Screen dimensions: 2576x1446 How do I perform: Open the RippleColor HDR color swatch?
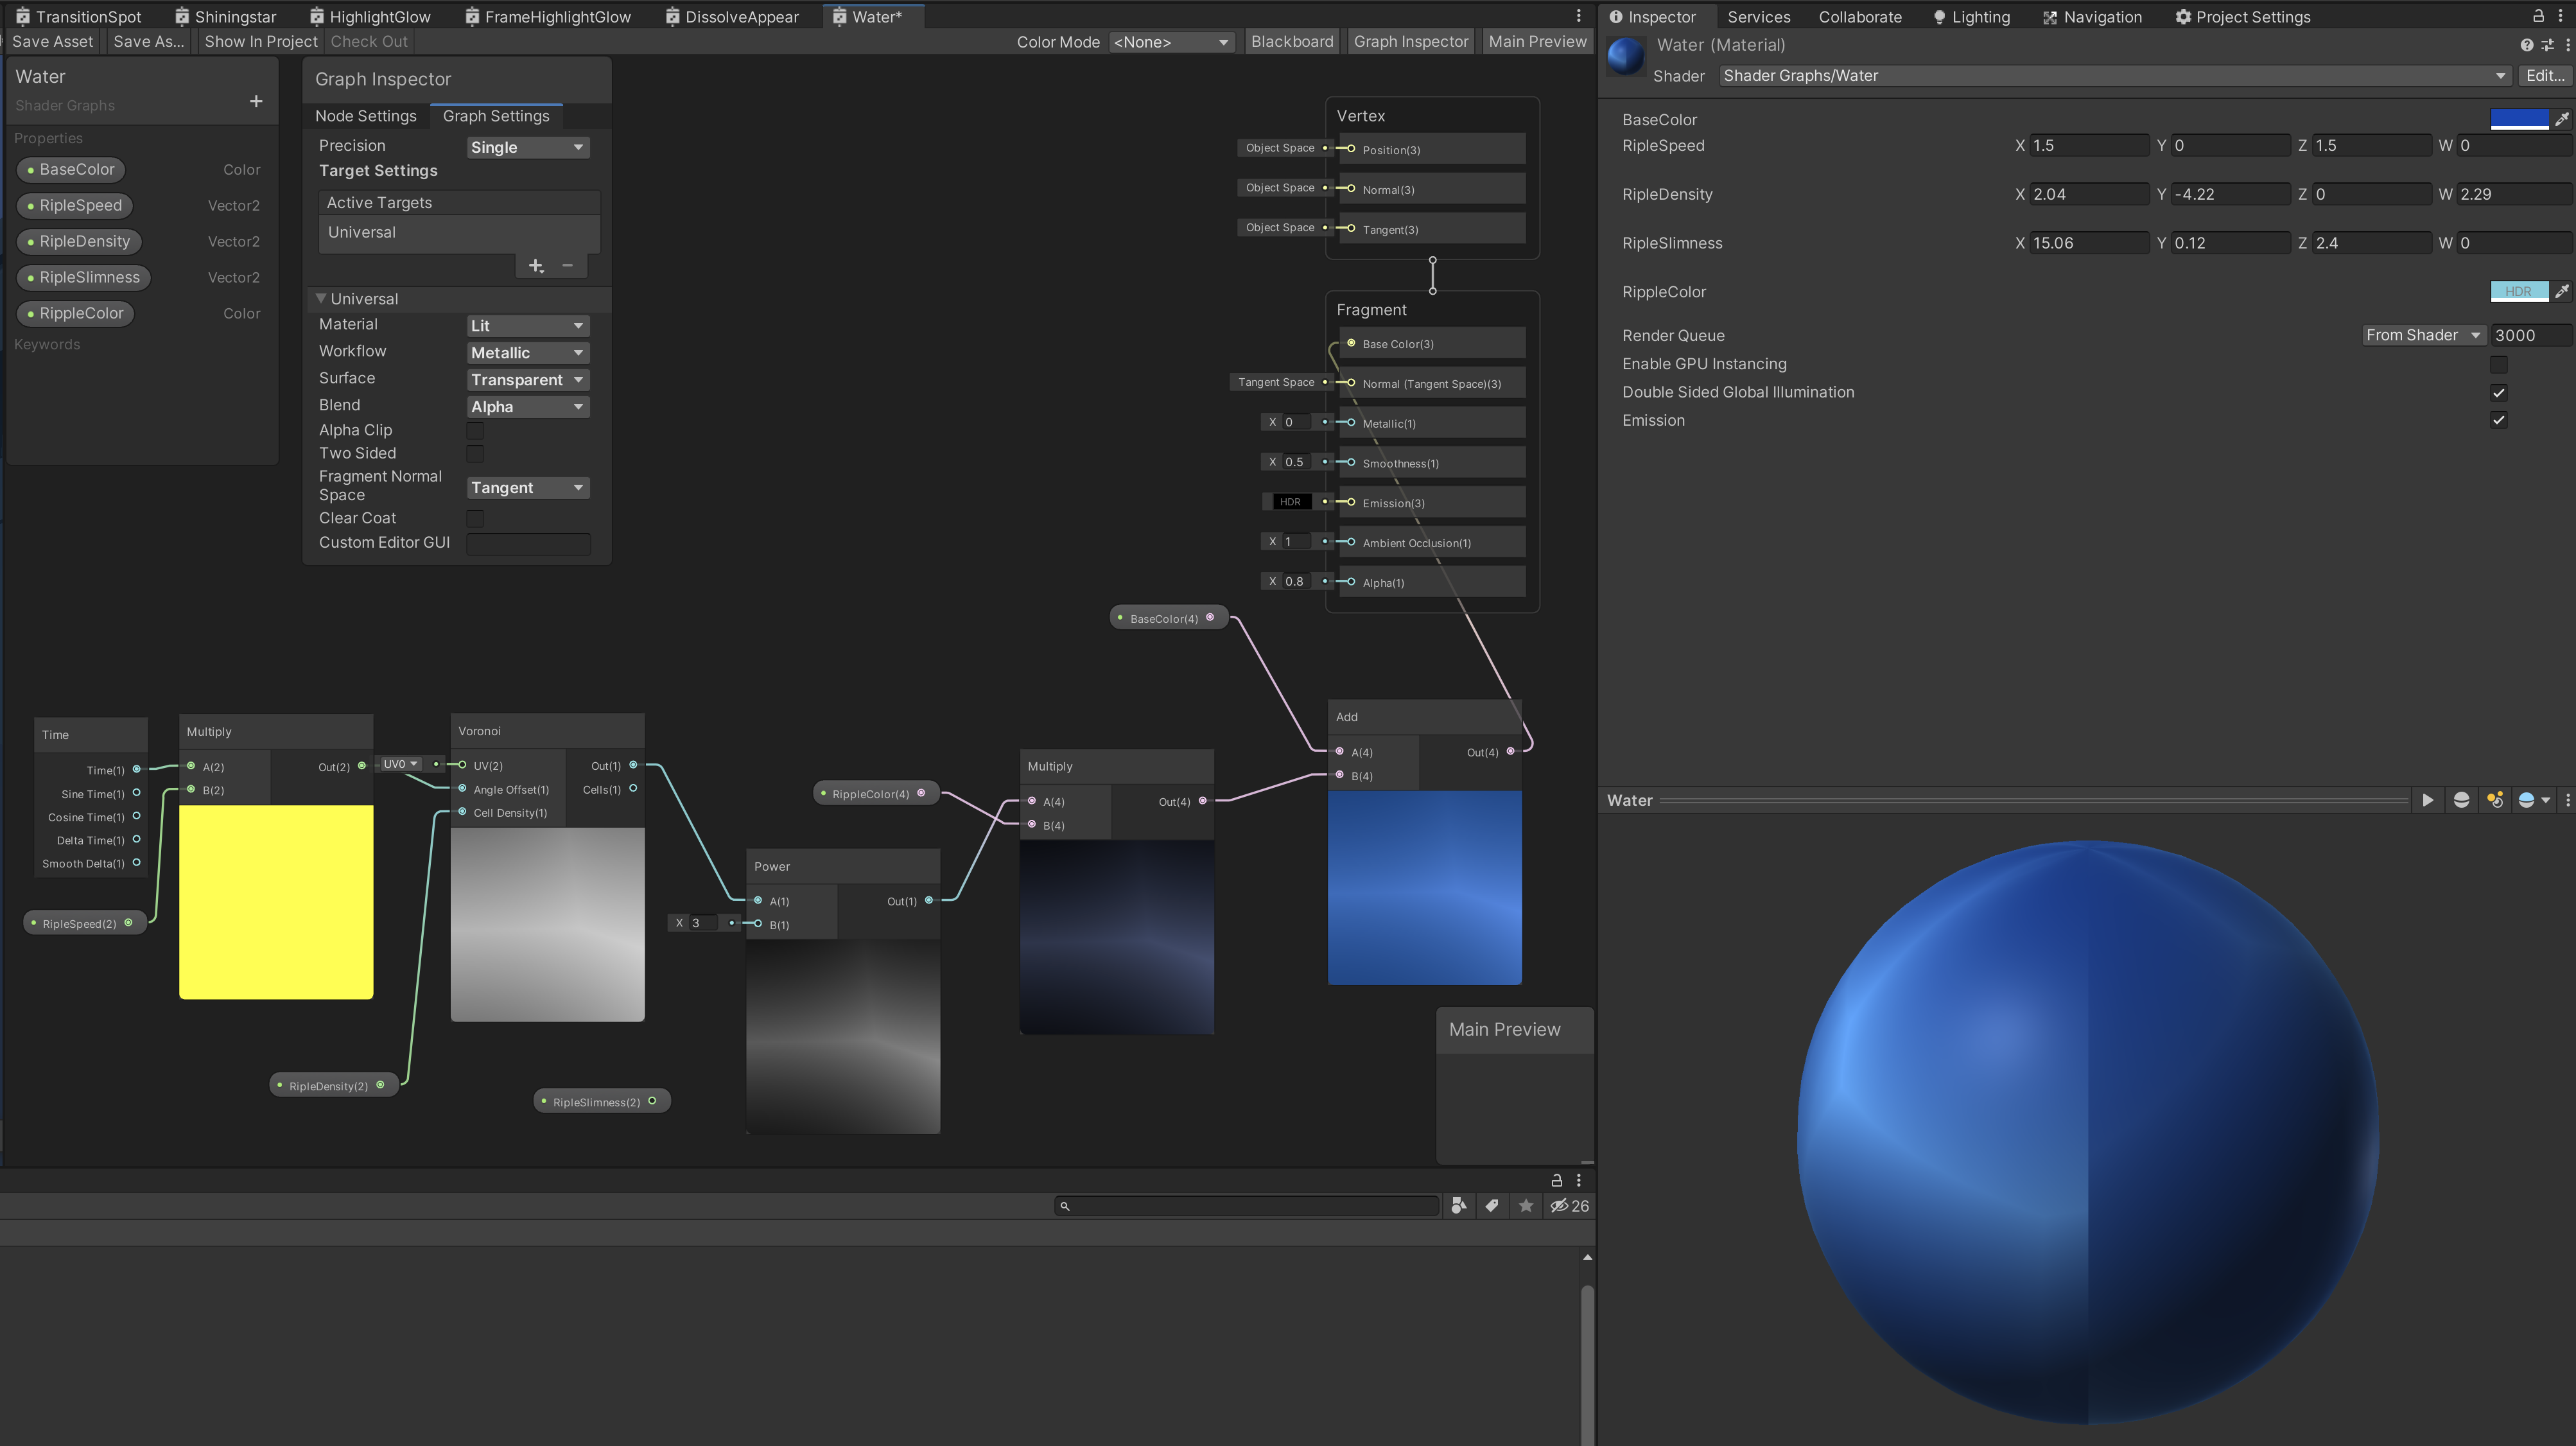tap(2519, 291)
